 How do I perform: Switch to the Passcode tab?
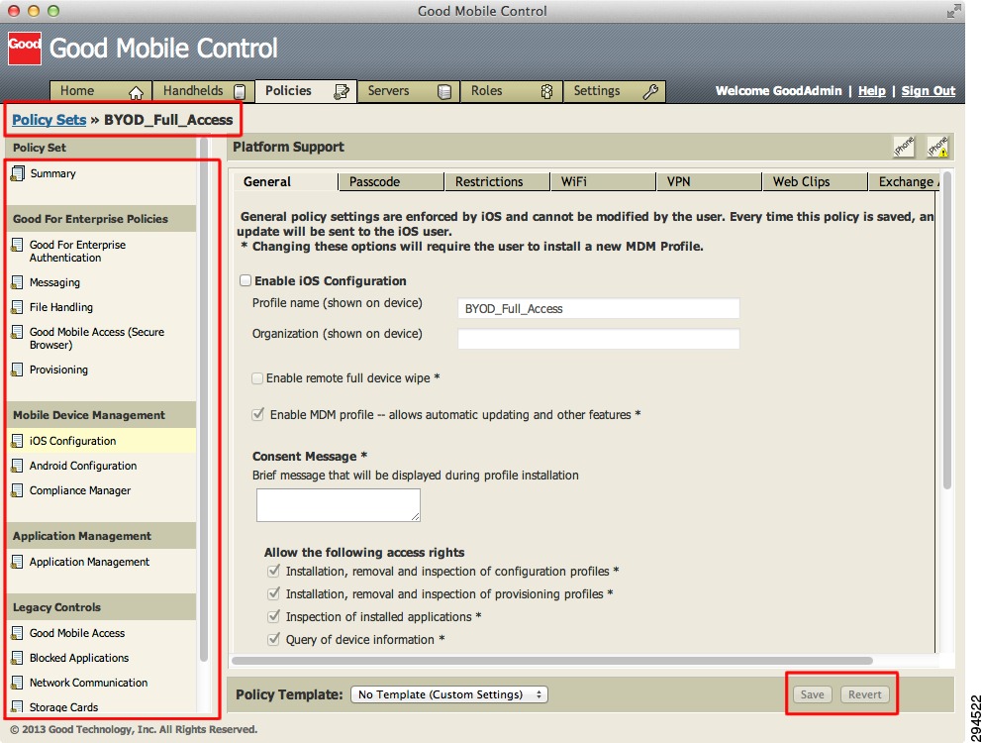(x=391, y=182)
